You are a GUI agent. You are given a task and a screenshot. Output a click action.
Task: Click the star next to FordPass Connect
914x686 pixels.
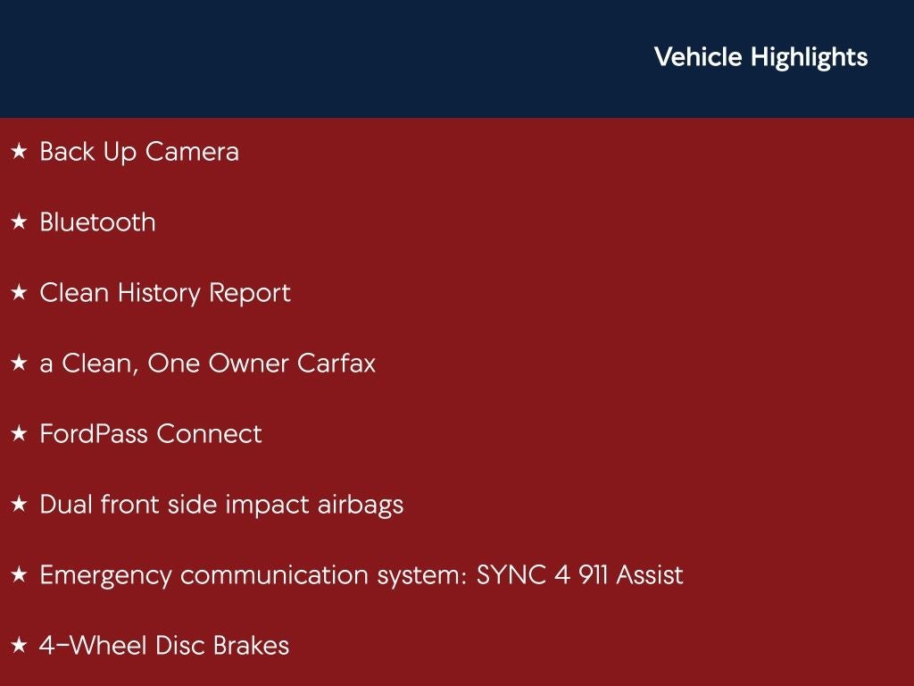(19, 434)
